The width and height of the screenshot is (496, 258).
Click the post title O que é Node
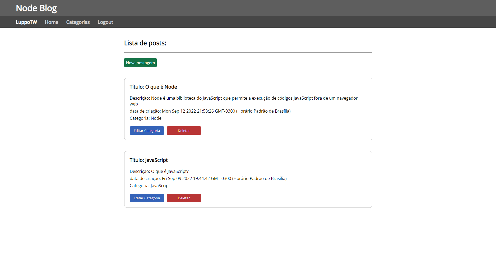[x=153, y=87]
